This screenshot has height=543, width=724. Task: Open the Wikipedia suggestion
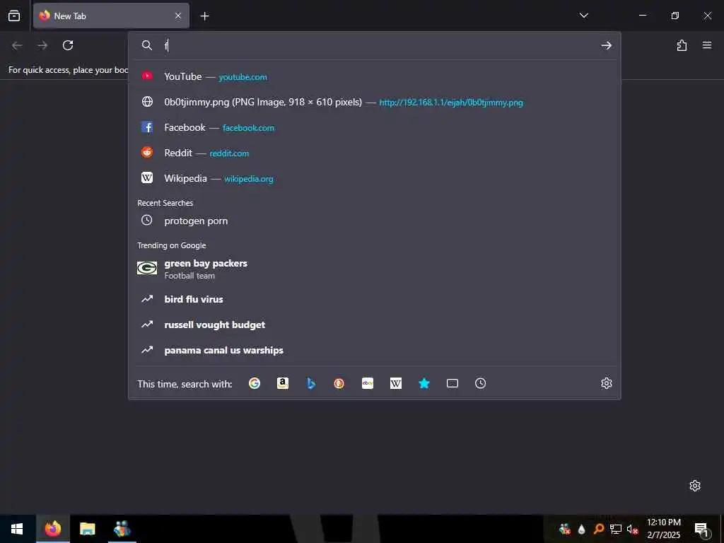[x=375, y=178]
